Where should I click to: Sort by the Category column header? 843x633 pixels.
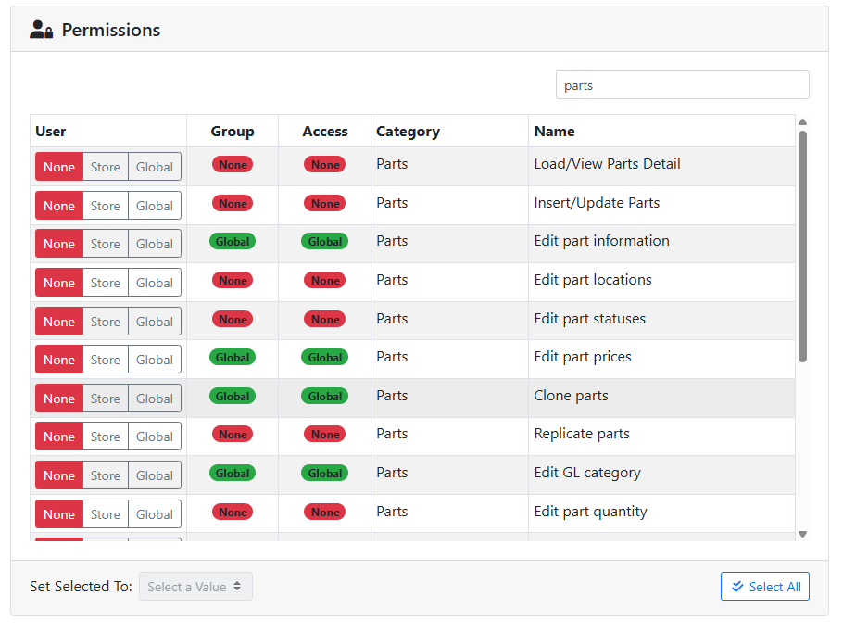tap(408, 132)
